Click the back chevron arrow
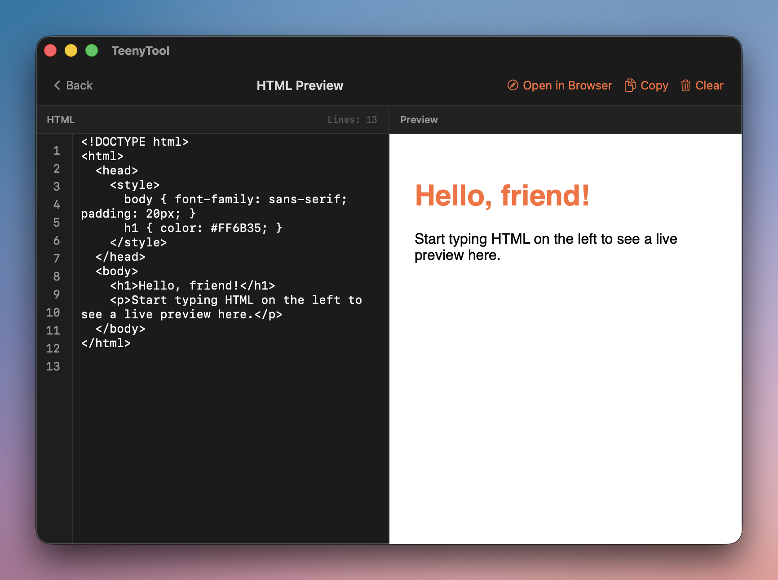Viewport: 778px width, 580px height. [x=57, y=85]
